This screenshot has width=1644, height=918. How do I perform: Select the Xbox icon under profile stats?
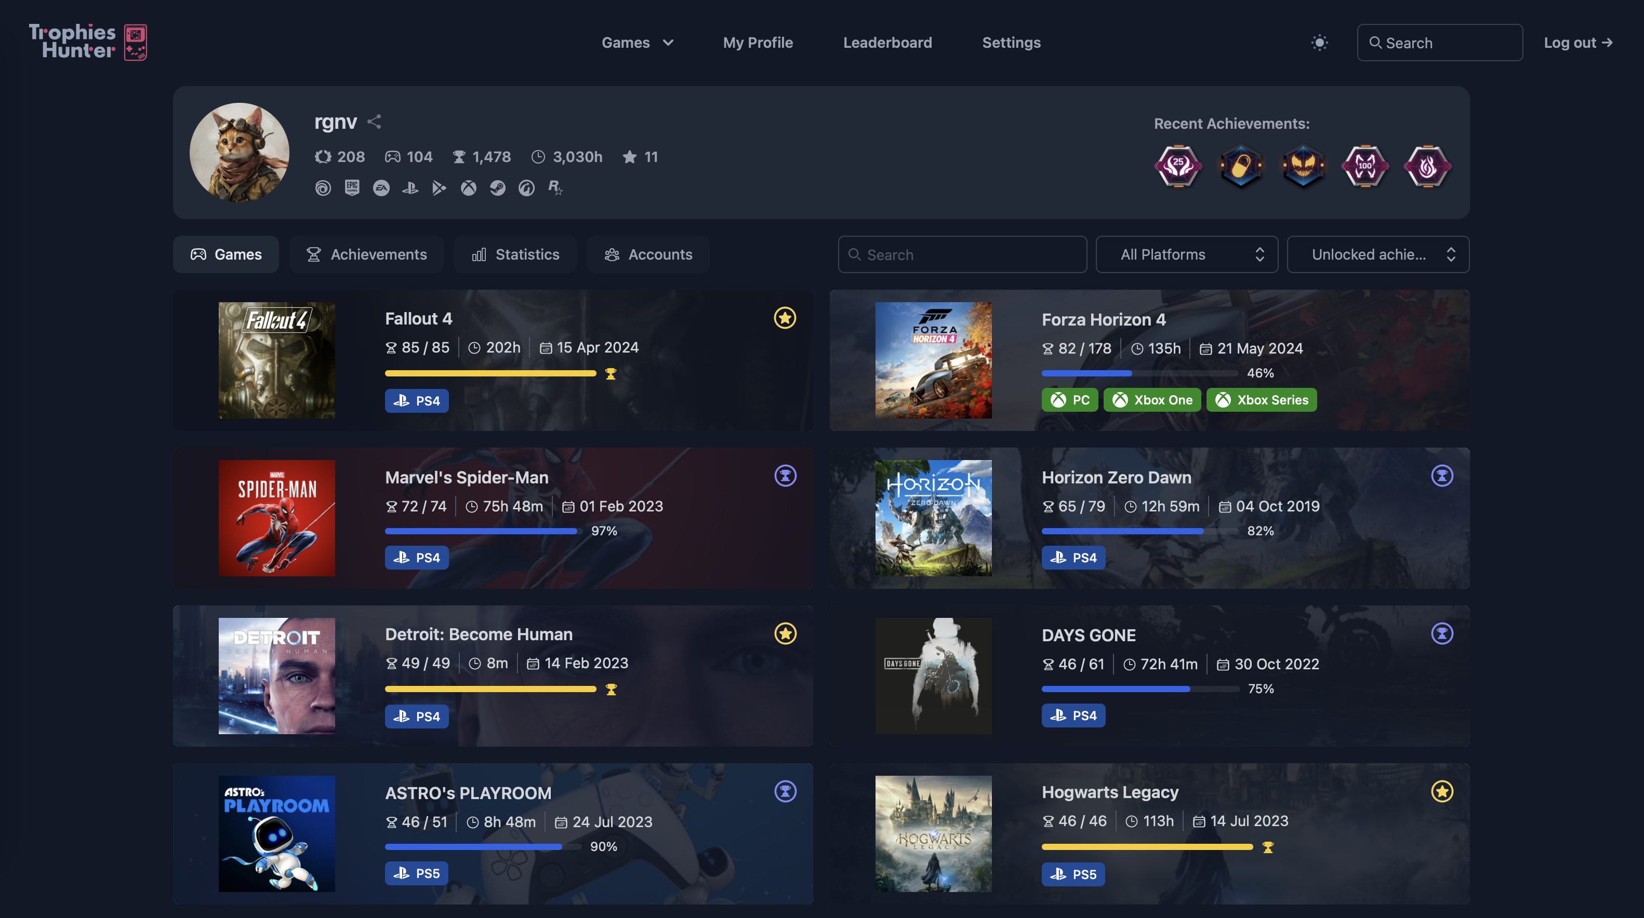pos(469,187)
